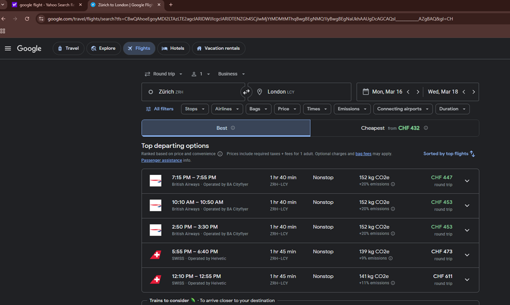Go to next departure date
Viewport: 510px width, 305px height.
[x=418, y=92]
